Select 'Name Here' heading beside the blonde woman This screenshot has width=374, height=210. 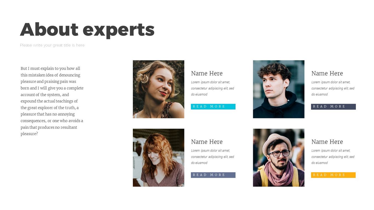207,73
